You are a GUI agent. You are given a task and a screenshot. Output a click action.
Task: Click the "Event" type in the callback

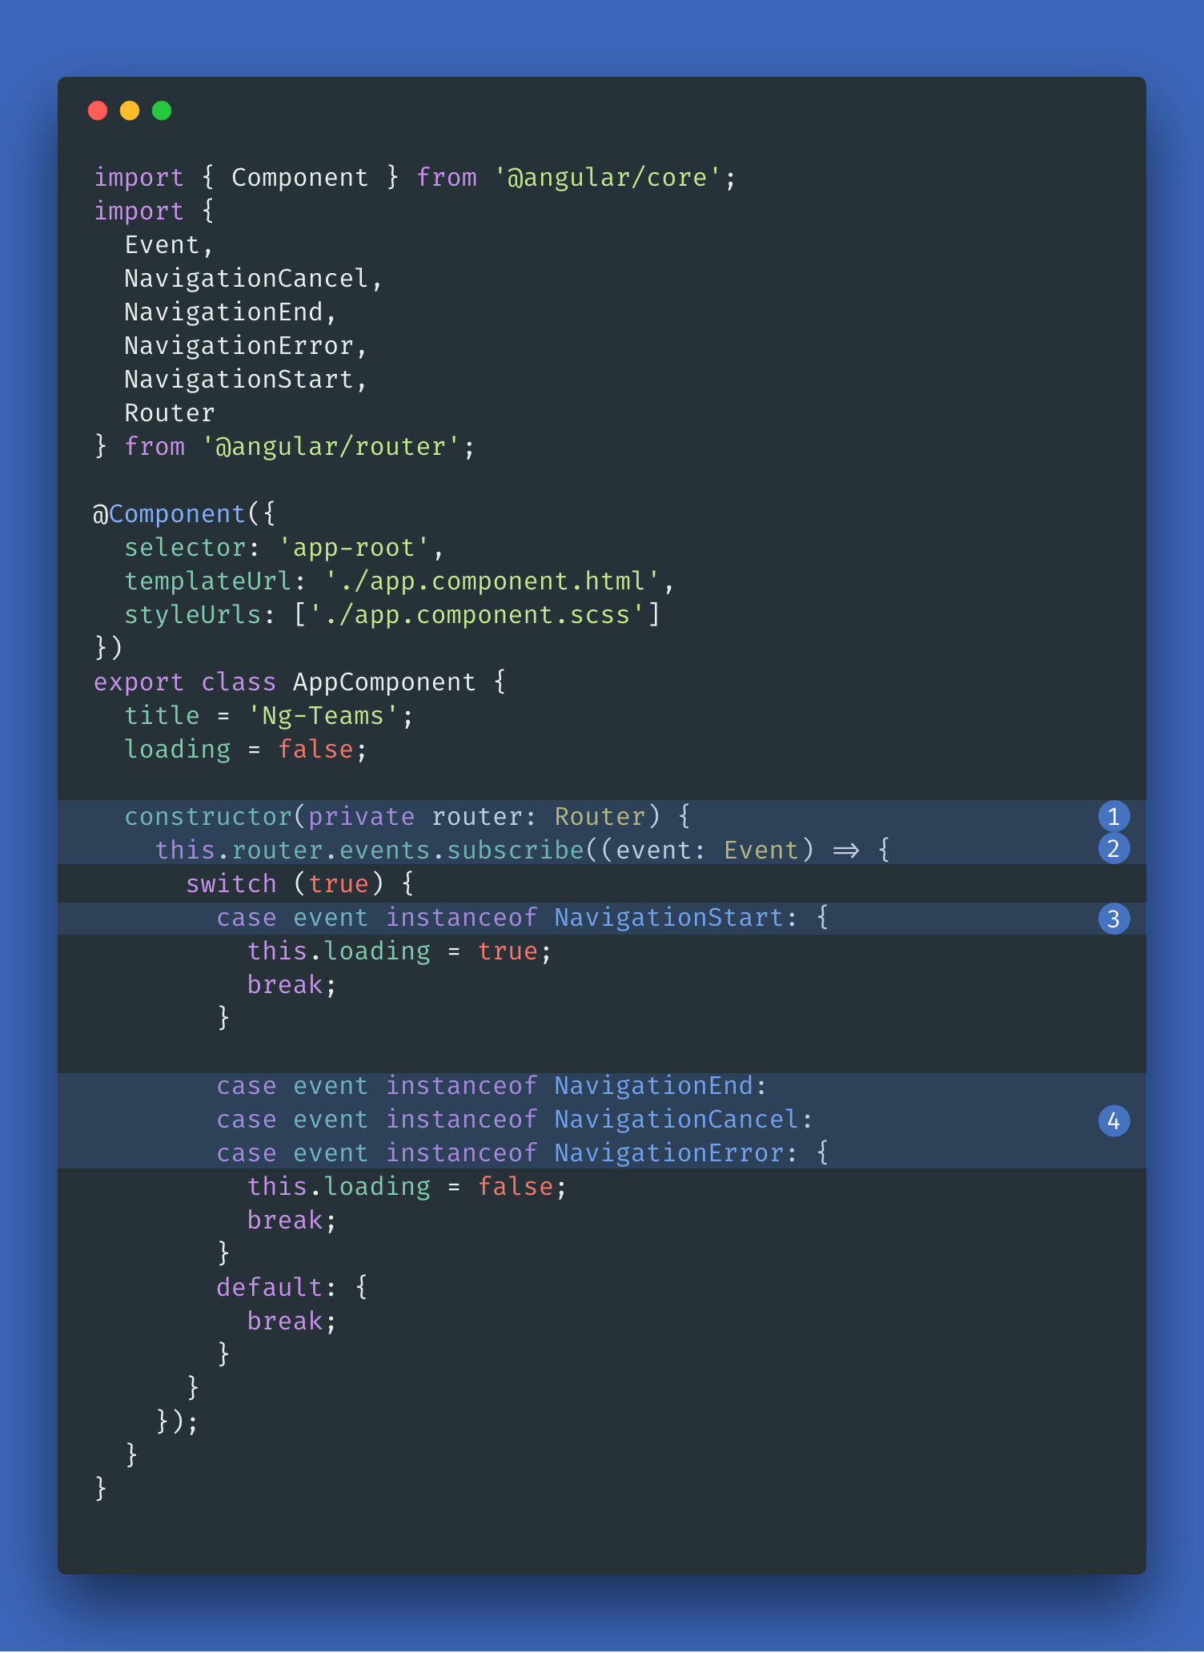761,850
